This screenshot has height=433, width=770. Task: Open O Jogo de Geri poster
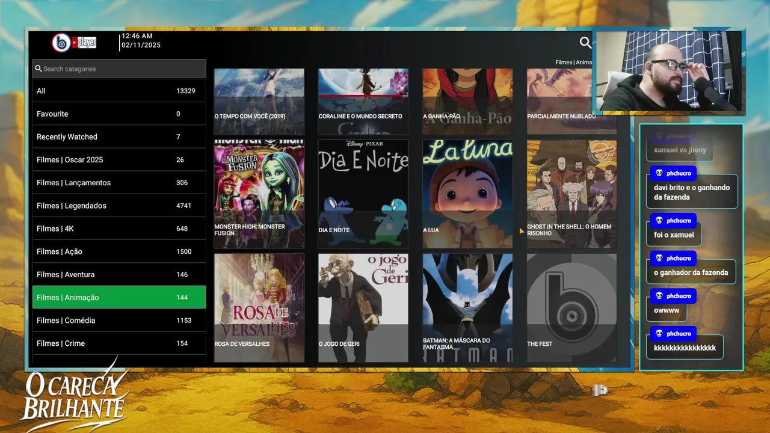tap(363, 308)
